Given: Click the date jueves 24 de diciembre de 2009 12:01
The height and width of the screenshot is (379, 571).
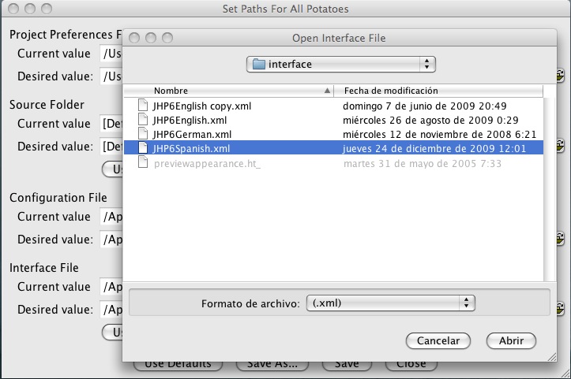Looking at the screenshot, I should coord(434,148).
